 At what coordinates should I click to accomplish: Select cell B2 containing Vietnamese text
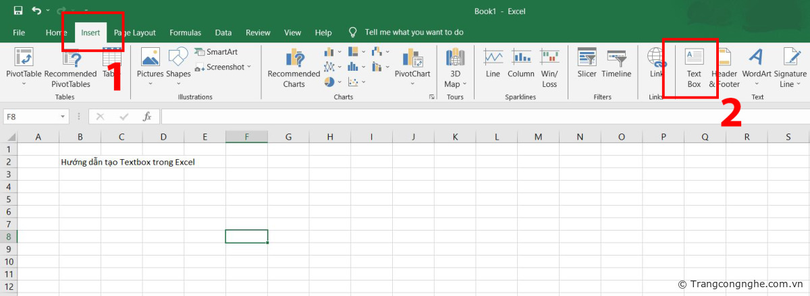click(80, 162)
